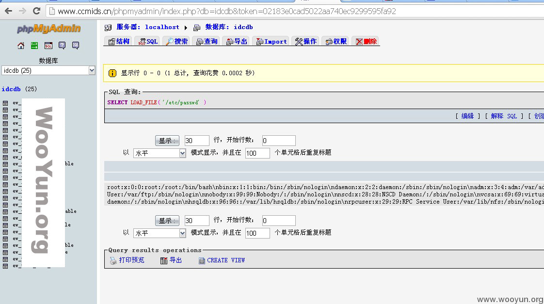Click the 编辑 (Edit) query link
The height and width of the screenshot is (304, 544).
(467, 116)
